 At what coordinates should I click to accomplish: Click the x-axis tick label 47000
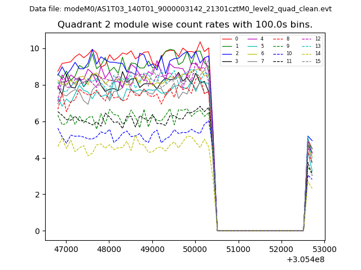[x=66, y=249]
